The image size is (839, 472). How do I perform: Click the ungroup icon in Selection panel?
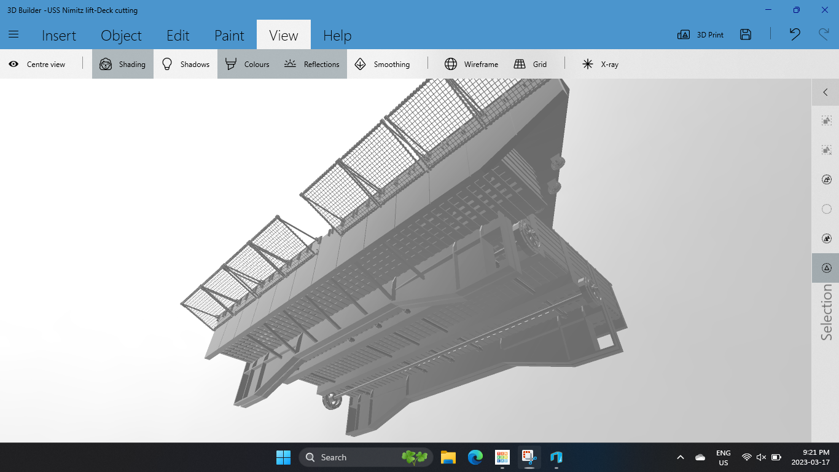click(x=826, y=150)
